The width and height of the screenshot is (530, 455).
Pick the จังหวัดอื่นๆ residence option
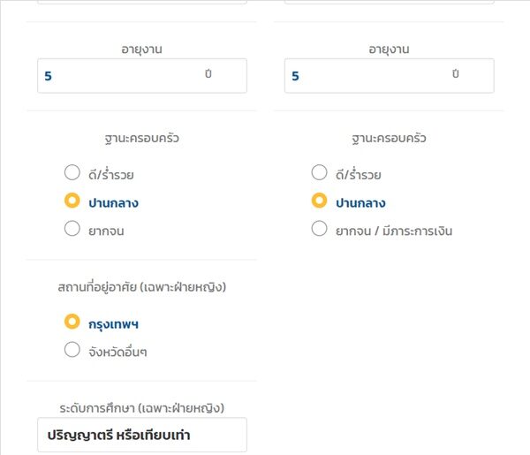click(x=72, y=351)
